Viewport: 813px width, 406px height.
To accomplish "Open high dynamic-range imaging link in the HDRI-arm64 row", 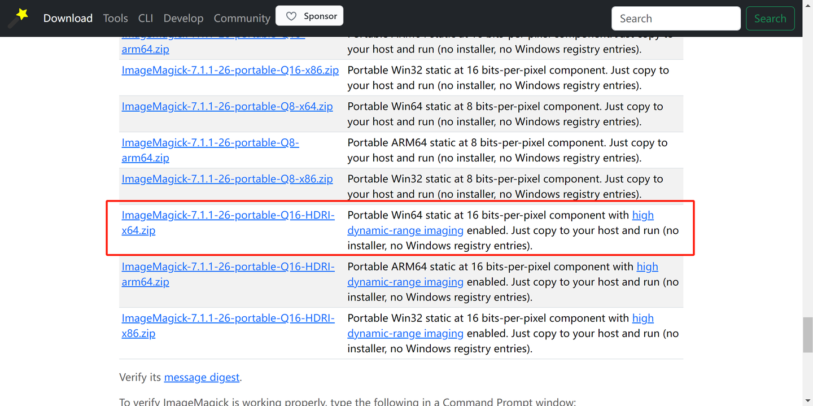I will (405, 282).
